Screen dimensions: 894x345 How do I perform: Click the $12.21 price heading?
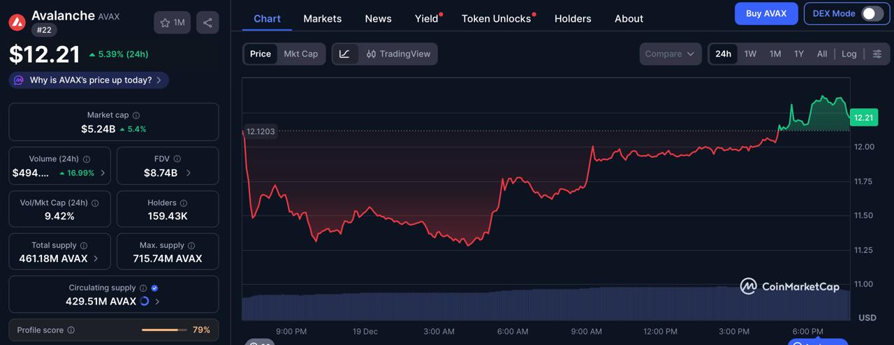(x=45, y=54)
